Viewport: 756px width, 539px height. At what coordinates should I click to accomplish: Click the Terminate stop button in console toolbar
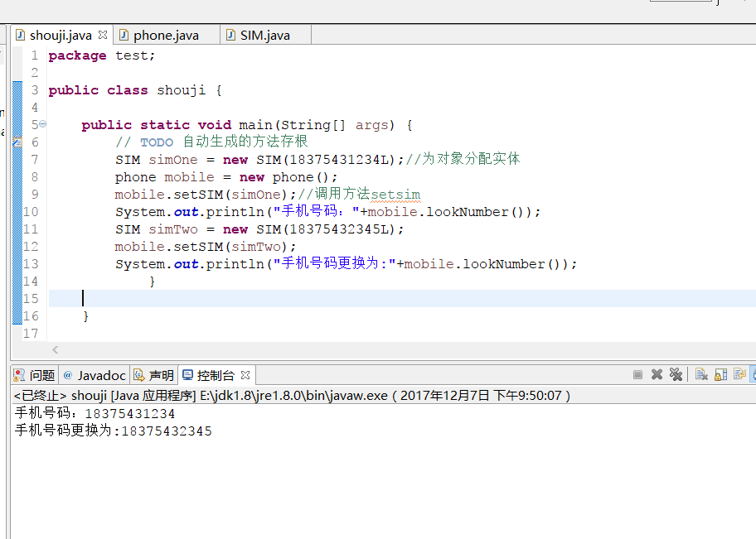tap(637, 375)
